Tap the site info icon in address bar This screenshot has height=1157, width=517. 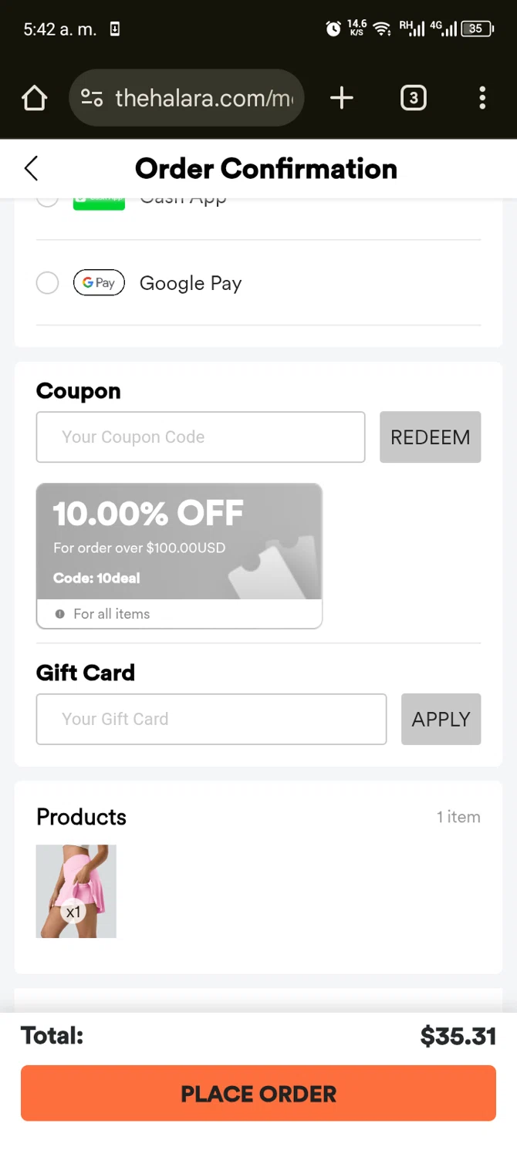tap(92, 98)
